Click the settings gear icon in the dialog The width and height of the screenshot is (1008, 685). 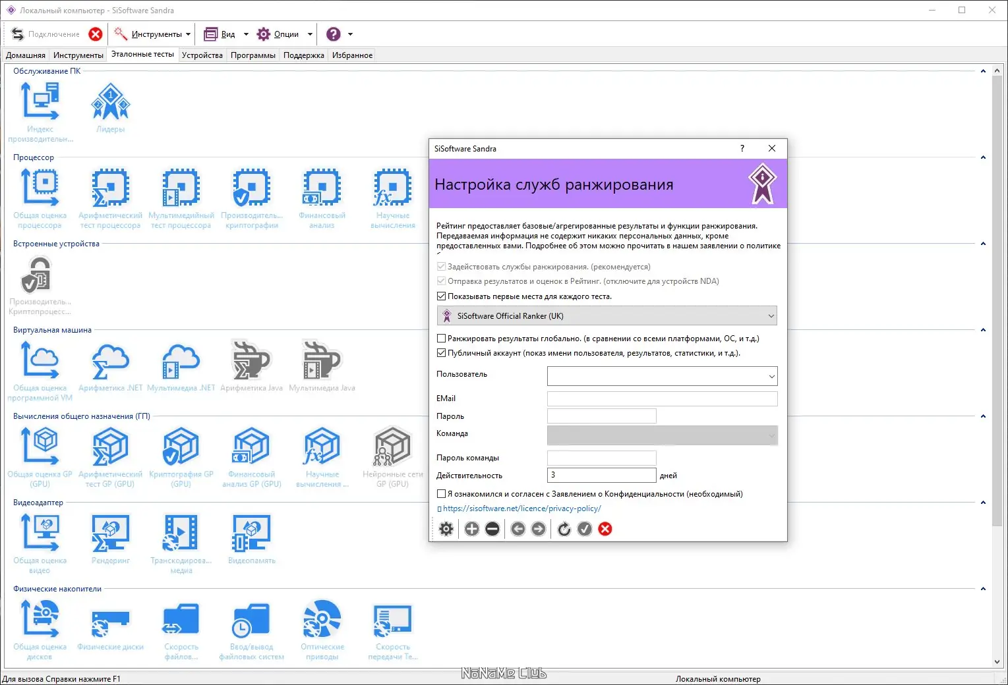446,529
